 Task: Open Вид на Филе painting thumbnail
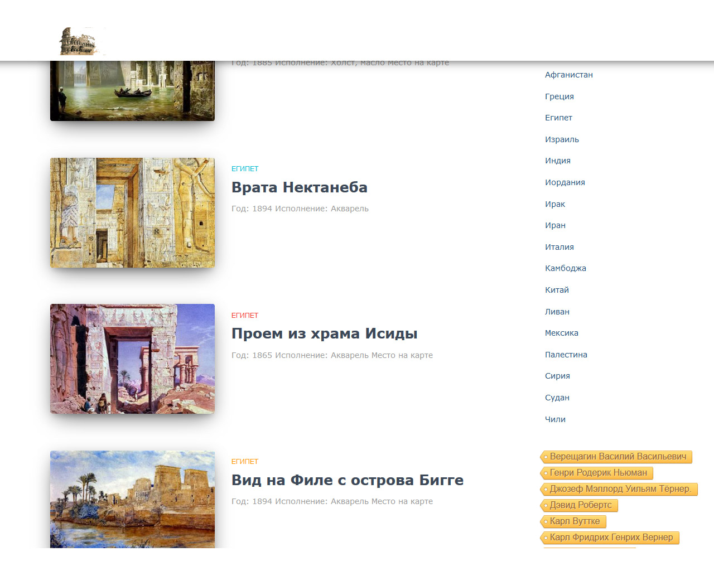tap(132, 499)
